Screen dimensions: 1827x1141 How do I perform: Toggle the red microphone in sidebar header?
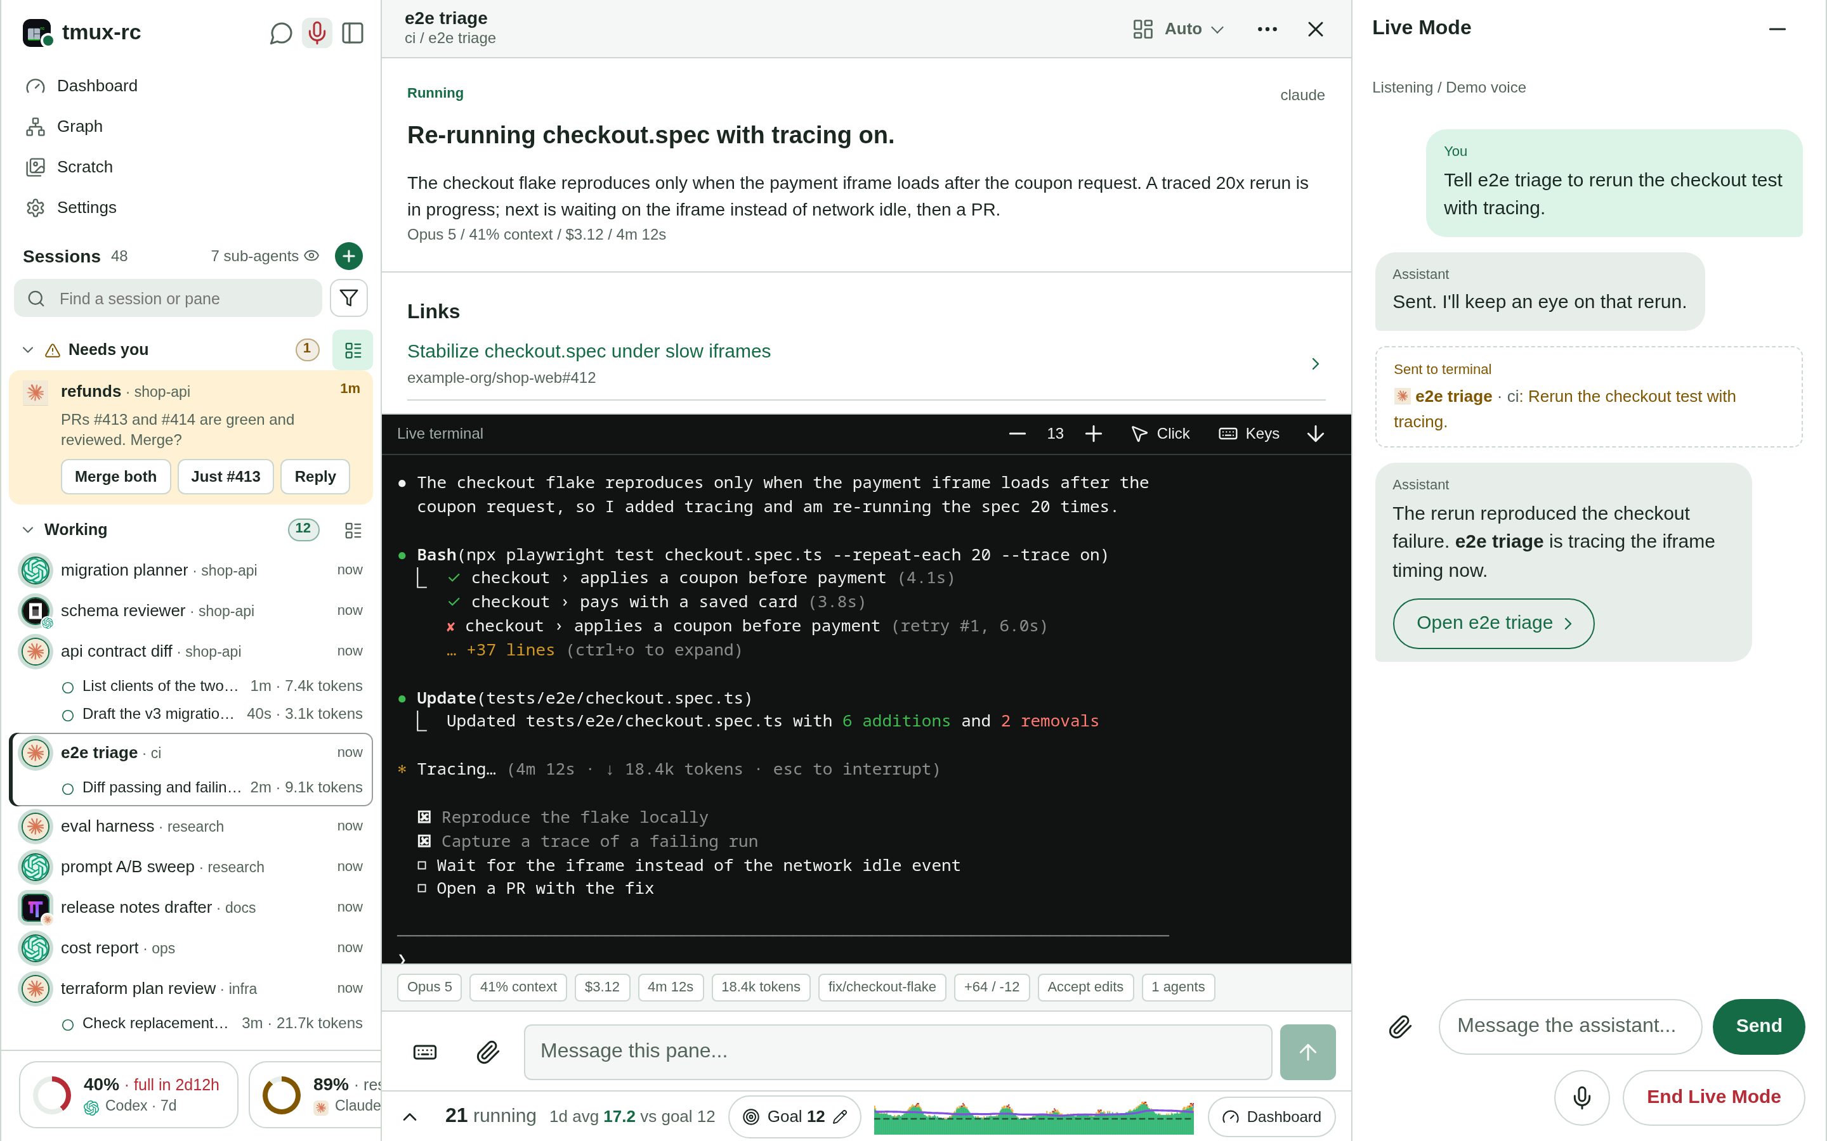[x=317, y=32]
